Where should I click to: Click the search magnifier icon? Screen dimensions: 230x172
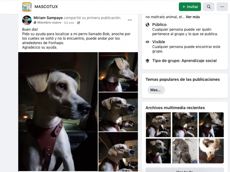209,7
